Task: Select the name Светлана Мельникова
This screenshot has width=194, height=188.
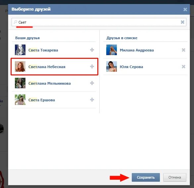Action: pyautogui.click(x=50, y=83)
